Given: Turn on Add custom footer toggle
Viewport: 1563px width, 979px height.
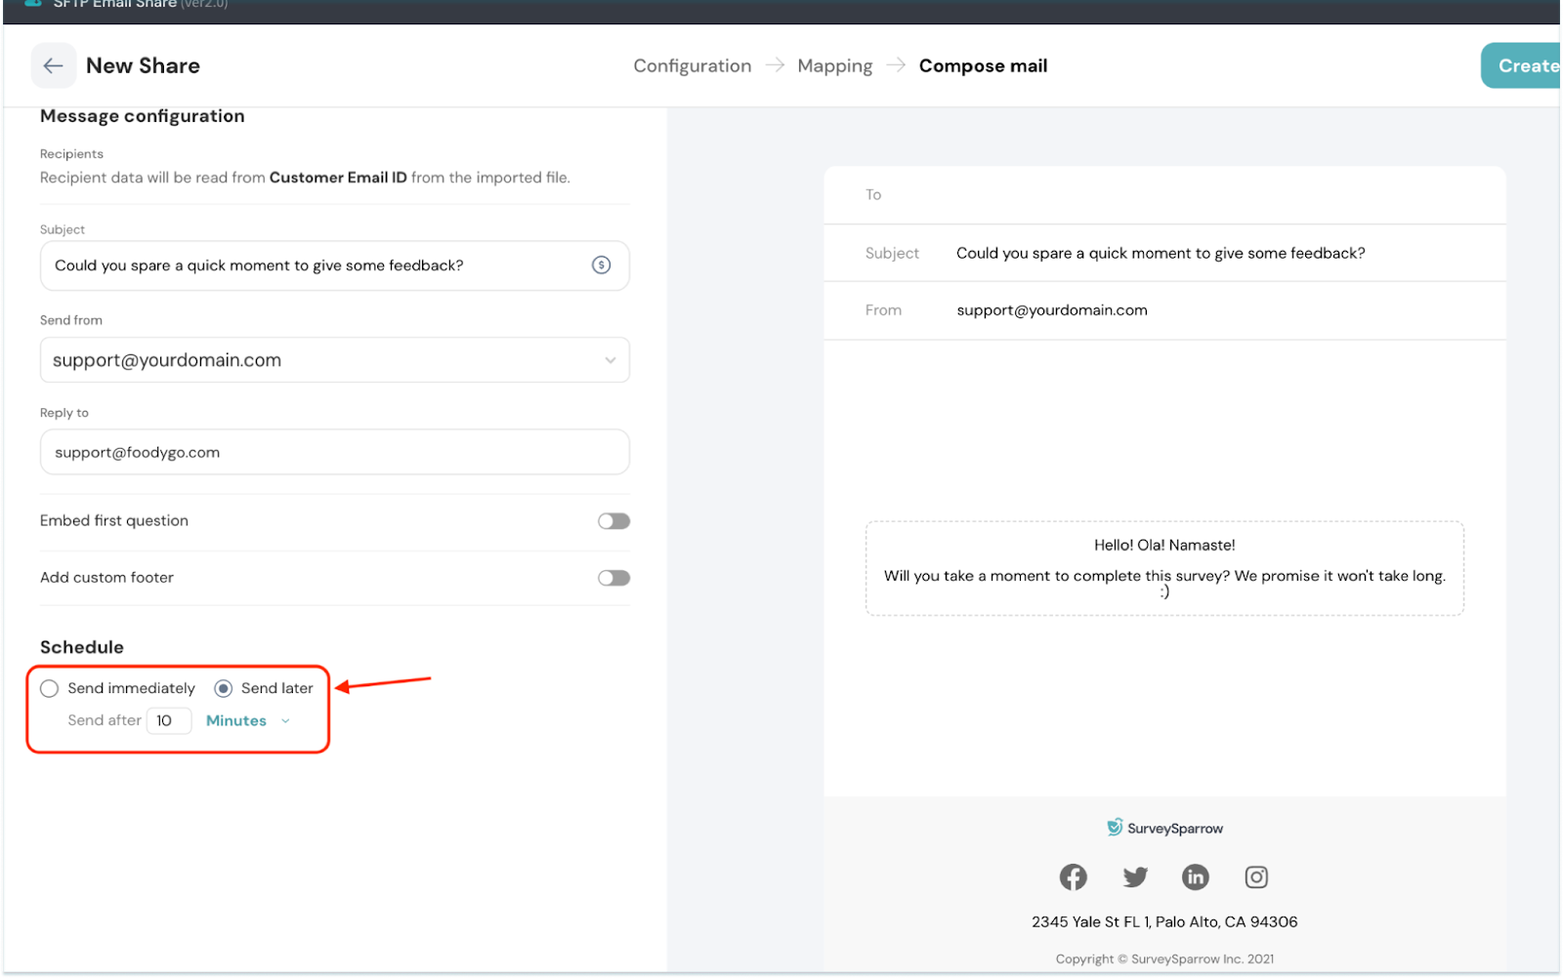Looking at the screenshot, I should tap(613, 578).
